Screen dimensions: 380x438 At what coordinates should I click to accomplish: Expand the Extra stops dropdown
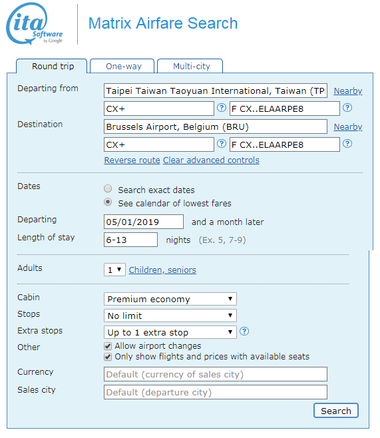pyautogui.click(x=170, y=332)
